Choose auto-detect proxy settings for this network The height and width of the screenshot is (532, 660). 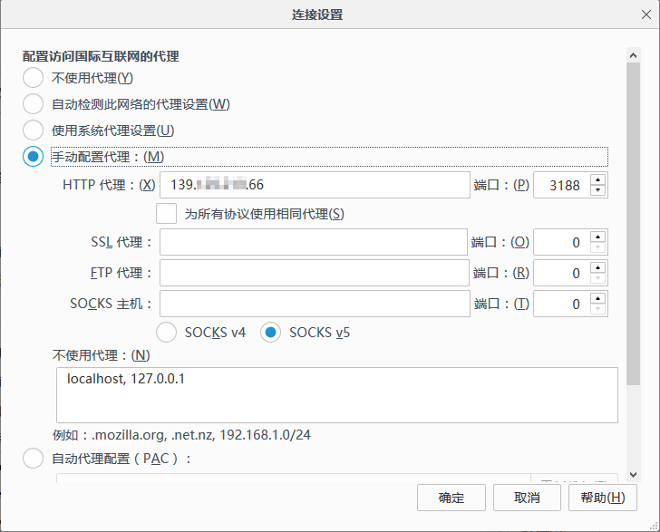click(x=33, y=104)
